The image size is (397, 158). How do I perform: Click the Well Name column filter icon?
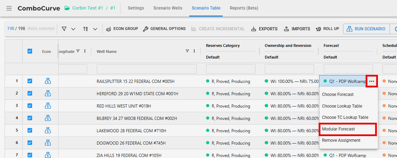click(187, 51)
